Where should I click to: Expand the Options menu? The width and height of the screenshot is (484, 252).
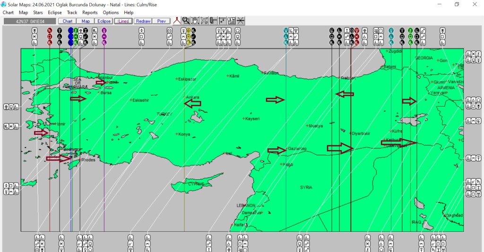click(x=111, y=12)
